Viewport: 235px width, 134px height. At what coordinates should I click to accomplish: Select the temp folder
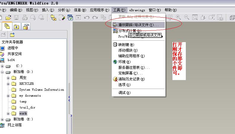23,102
